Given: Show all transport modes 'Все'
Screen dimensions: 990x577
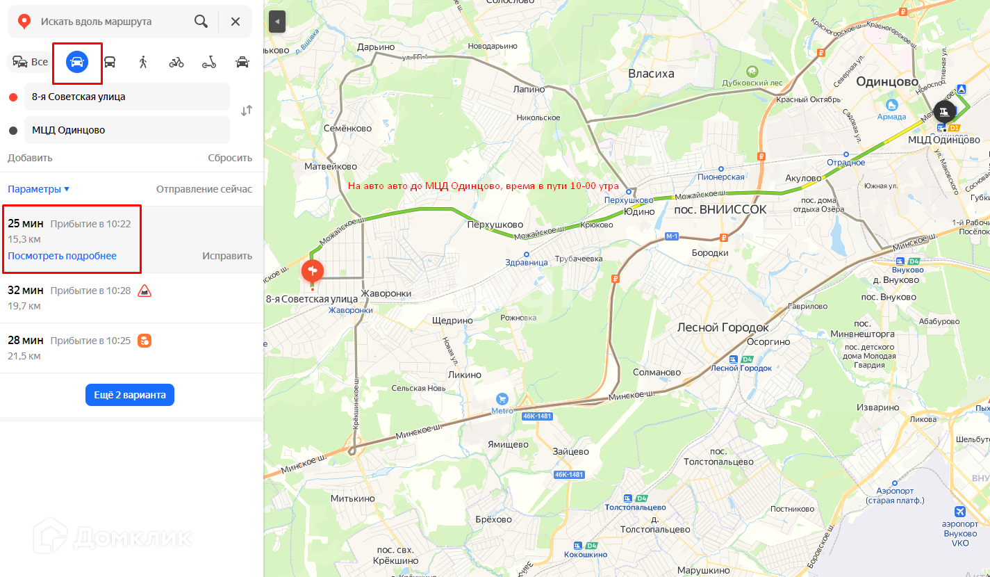Looking at the screenshot, I should pos(31,63).
